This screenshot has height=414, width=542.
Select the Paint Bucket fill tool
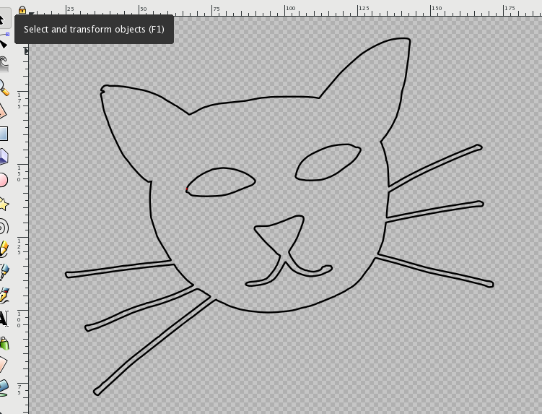click(3, 388)
